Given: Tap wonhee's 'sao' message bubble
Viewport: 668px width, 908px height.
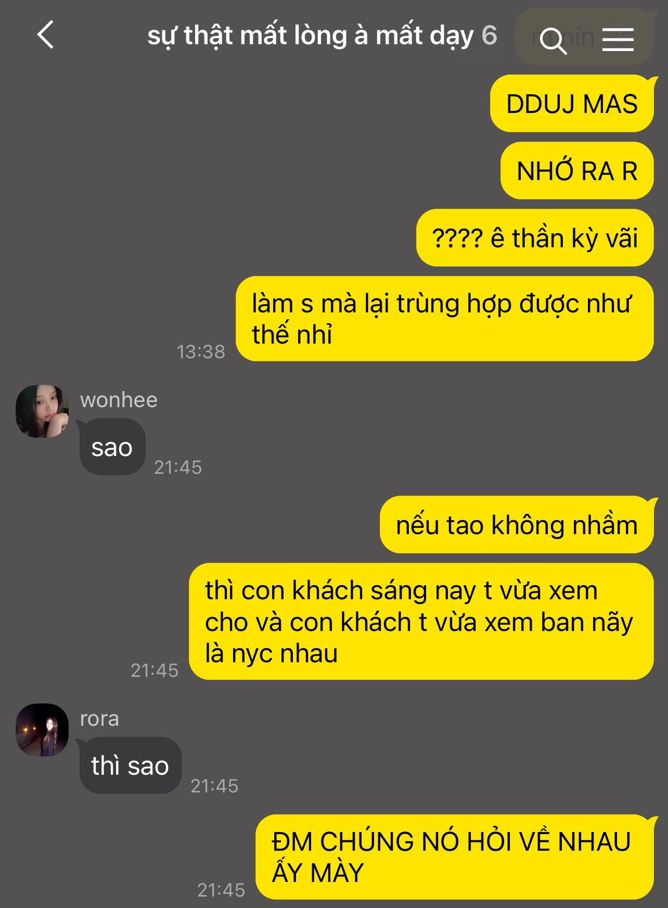Looking at the screenshot, I should click(x=112, y=447).
